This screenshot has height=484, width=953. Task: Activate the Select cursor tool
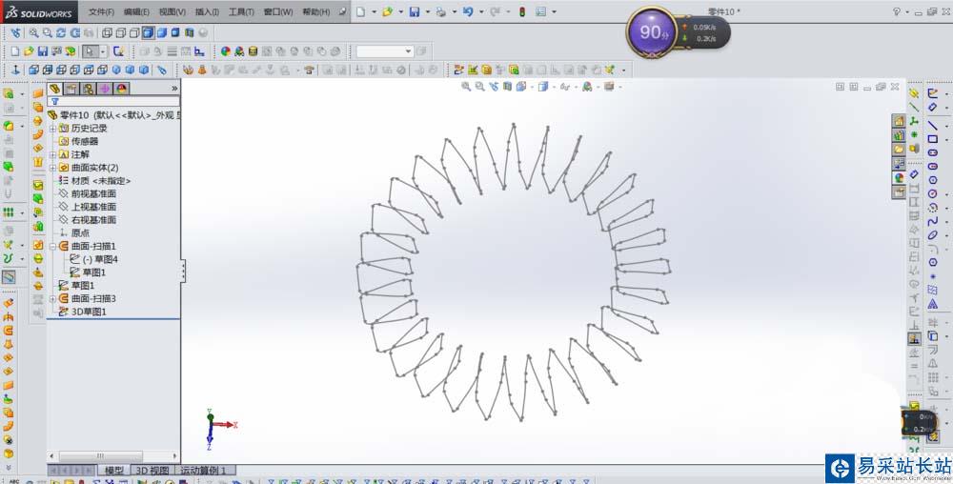[90, 51]
